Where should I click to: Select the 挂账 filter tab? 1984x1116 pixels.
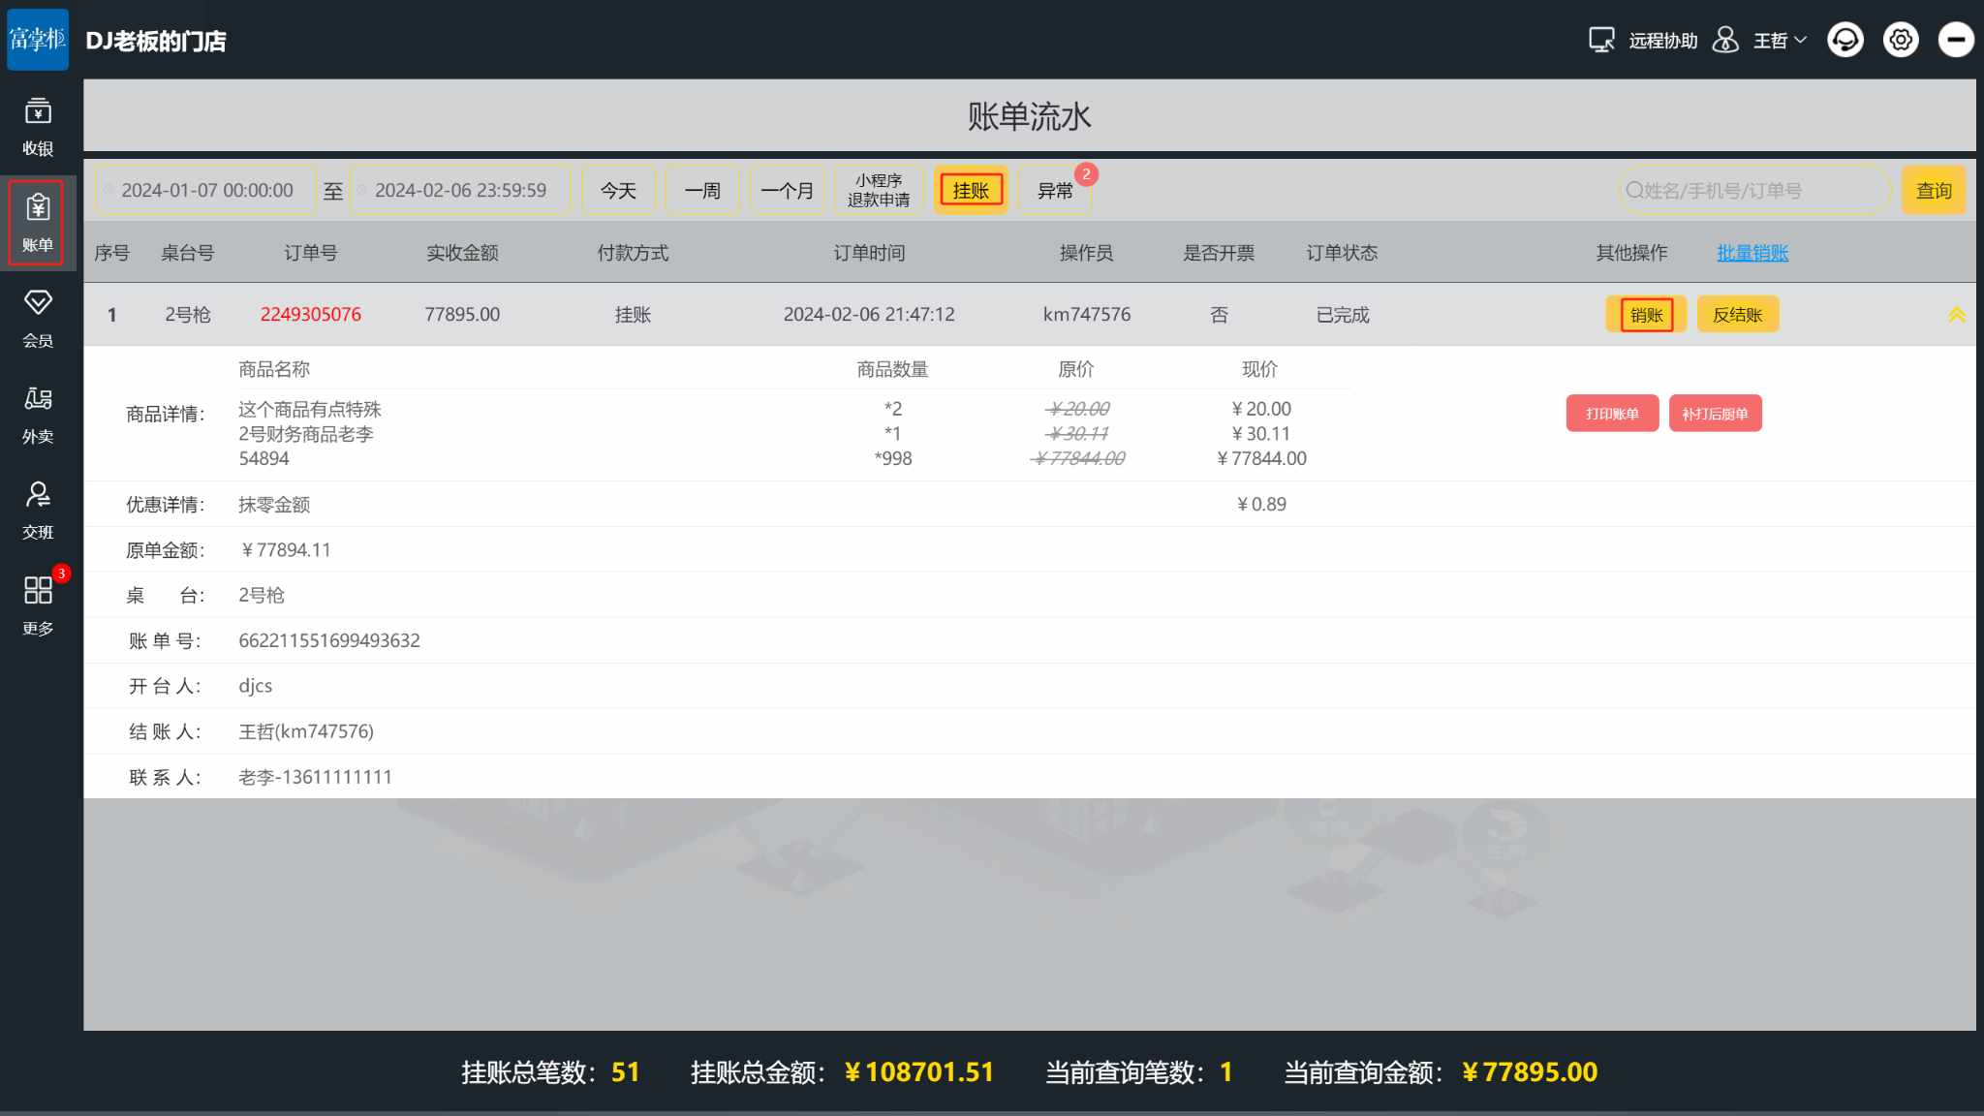(x=971, y=190)
